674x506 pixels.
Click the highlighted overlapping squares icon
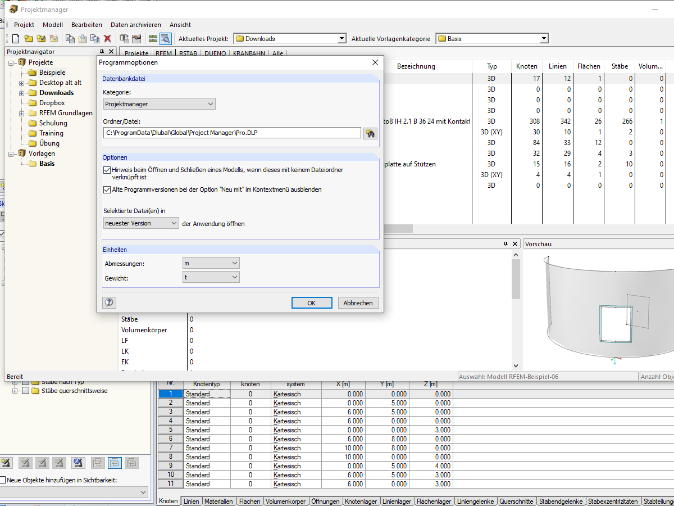coord(115,463)
